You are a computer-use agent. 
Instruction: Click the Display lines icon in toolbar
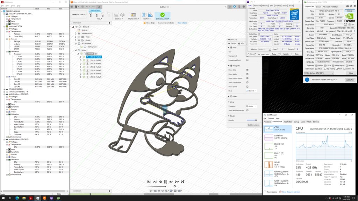point(116,15)
